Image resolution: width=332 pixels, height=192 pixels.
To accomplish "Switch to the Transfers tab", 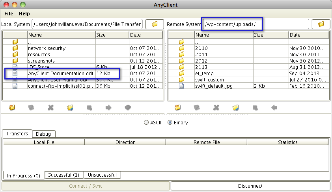I will pyautogui.click(x=17, y=134).
